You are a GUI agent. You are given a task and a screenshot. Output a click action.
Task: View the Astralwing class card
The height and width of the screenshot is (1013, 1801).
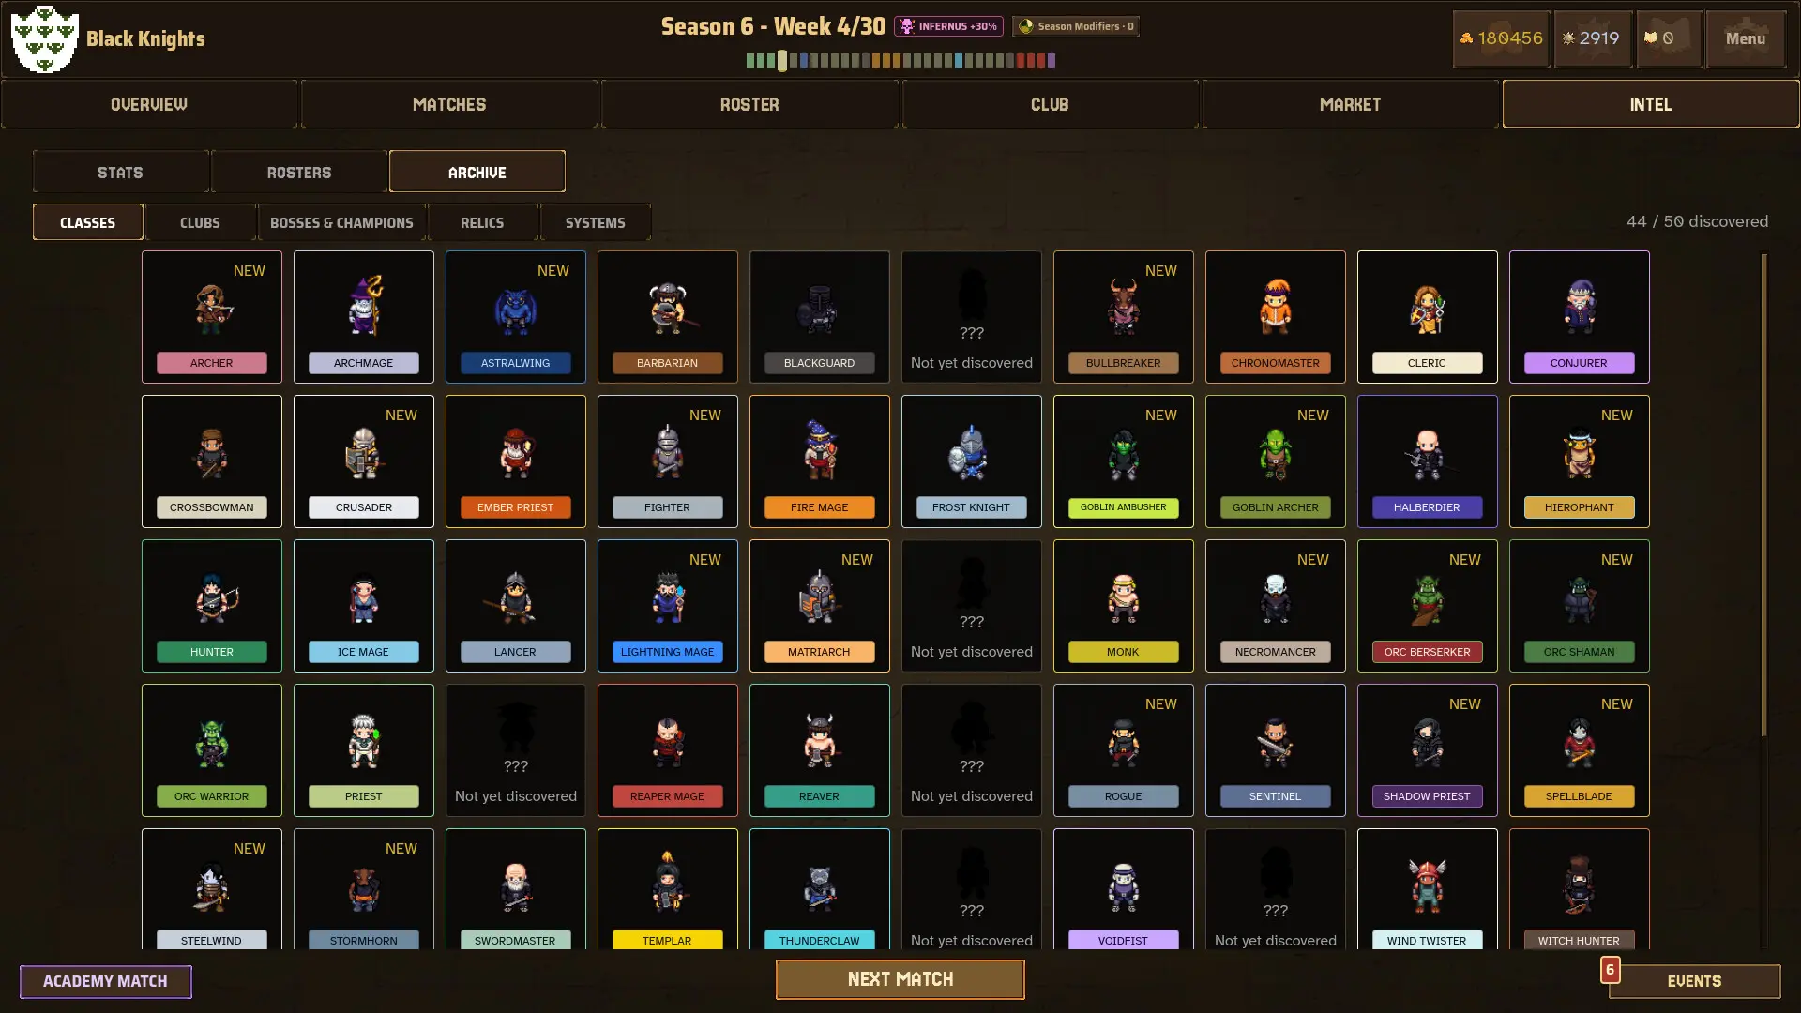click(516, 317)
